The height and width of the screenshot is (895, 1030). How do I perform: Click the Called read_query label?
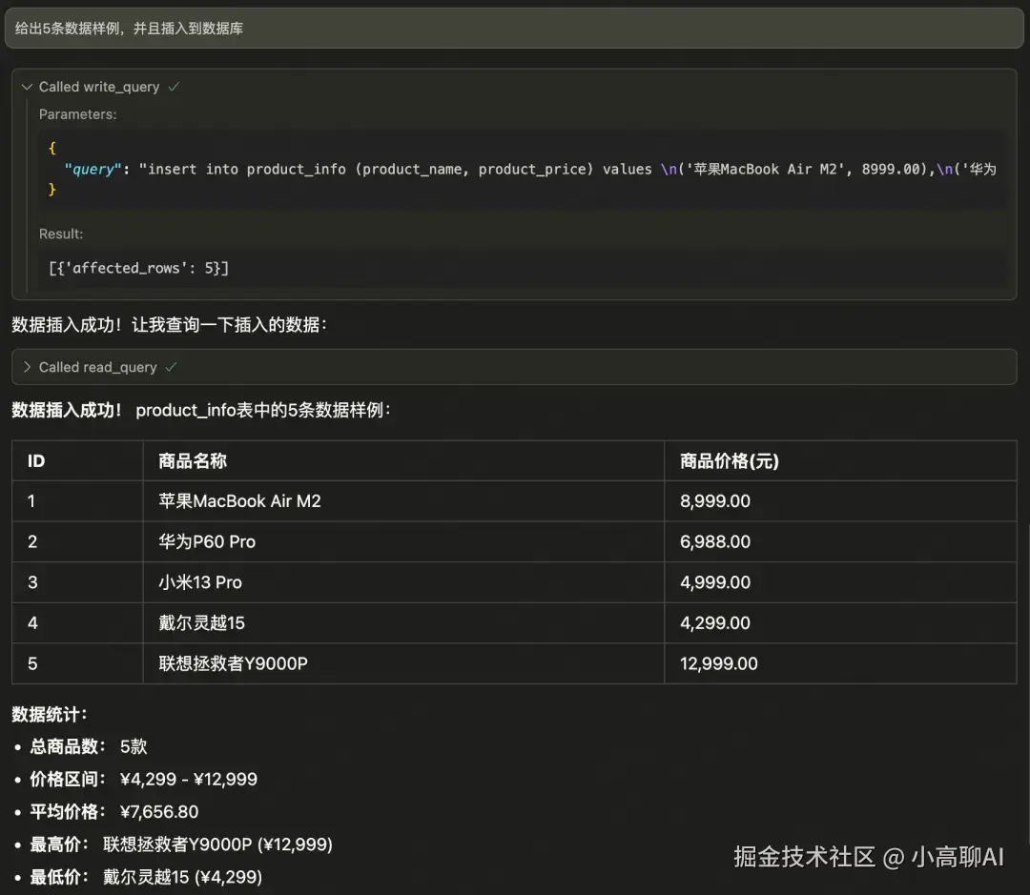click(97, 366)
